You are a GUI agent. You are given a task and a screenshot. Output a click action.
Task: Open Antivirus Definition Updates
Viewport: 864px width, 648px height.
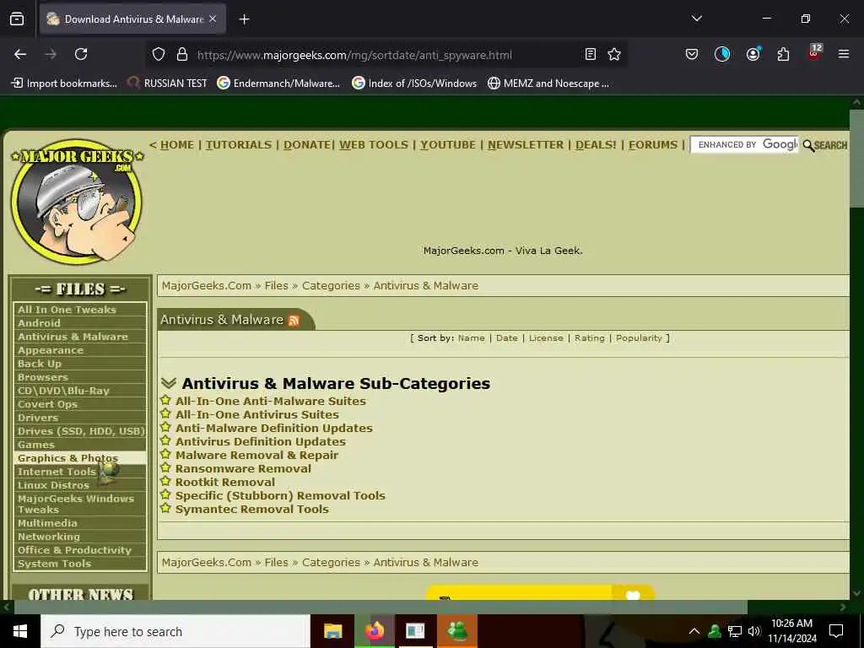(261, 441)
